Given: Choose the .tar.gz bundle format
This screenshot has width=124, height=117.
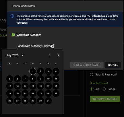Looking at the screenshot, I should point(104,89).
